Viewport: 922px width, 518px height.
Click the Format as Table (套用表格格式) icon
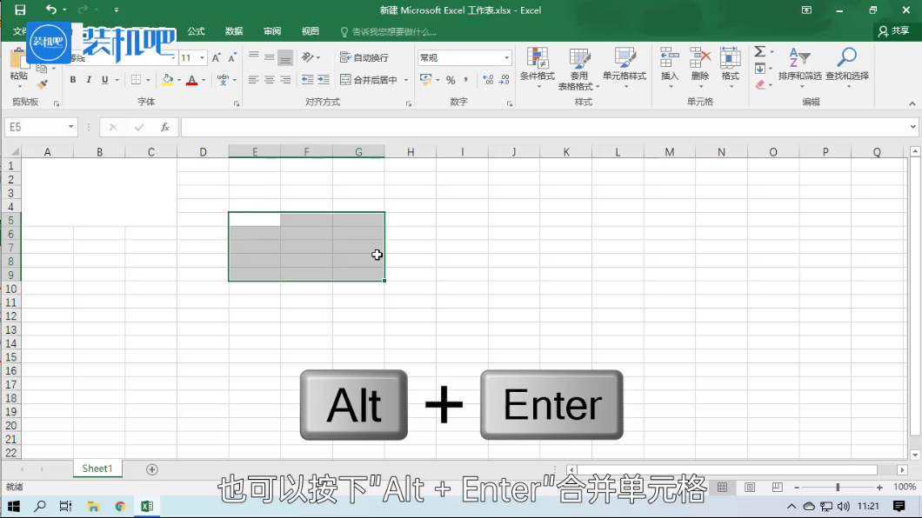(578, 59)
